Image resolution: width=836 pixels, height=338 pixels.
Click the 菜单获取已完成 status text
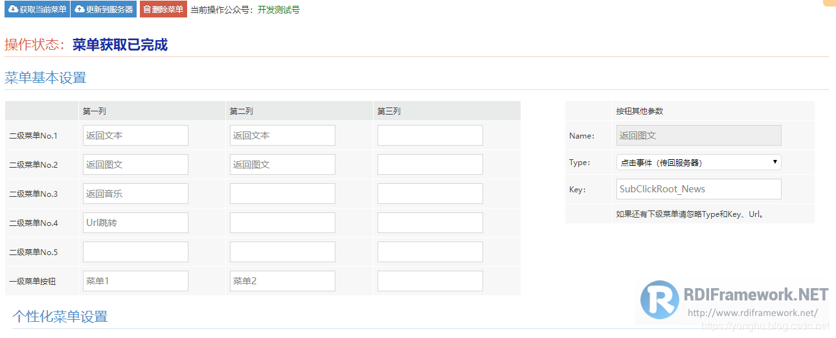pos(120,45)
